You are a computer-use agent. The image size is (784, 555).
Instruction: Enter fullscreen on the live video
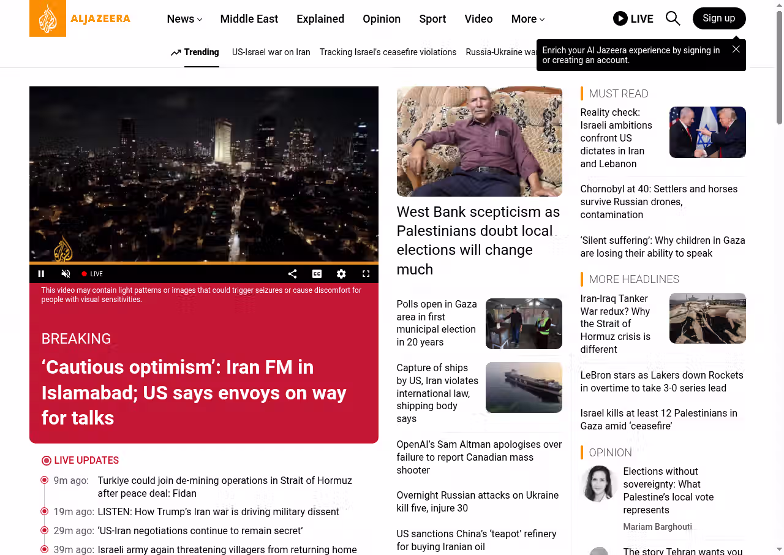click(x=366, y=274)
